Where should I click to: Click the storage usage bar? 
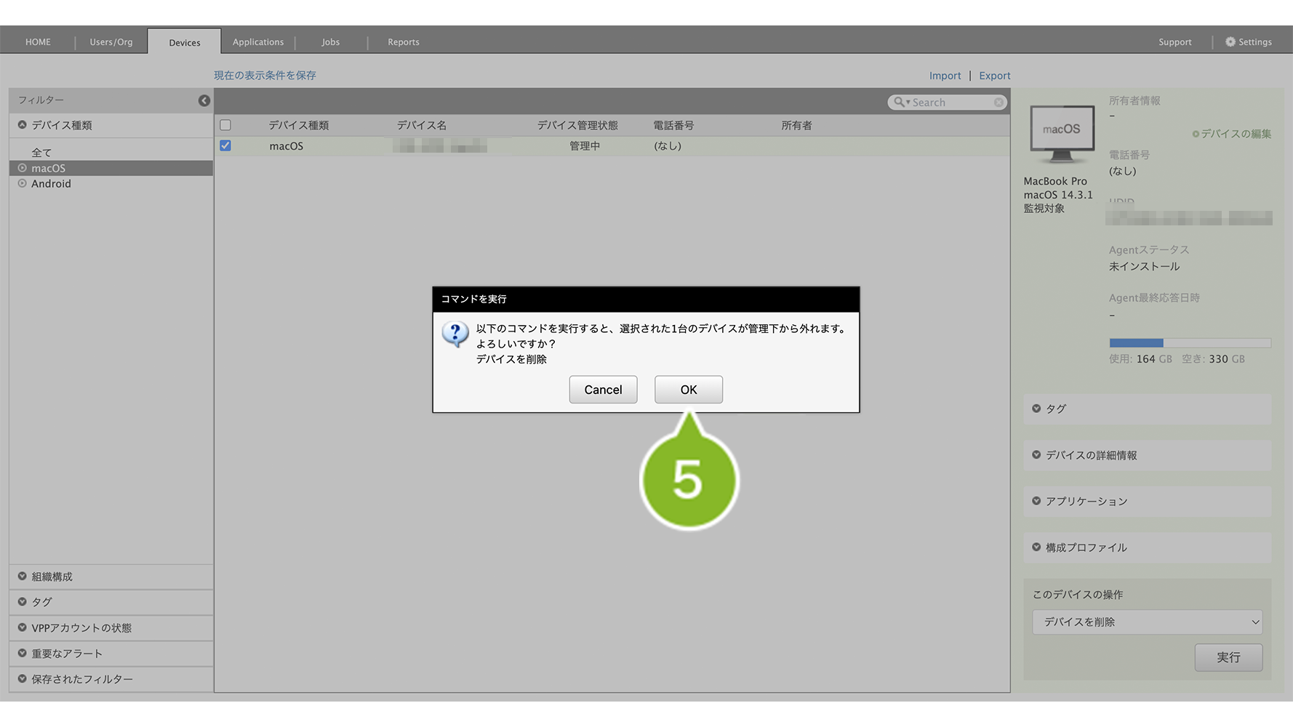click(x=1189, y=343)
